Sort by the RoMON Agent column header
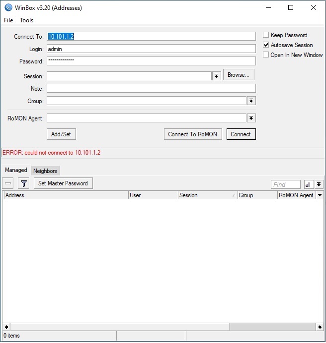 (297, 195)
